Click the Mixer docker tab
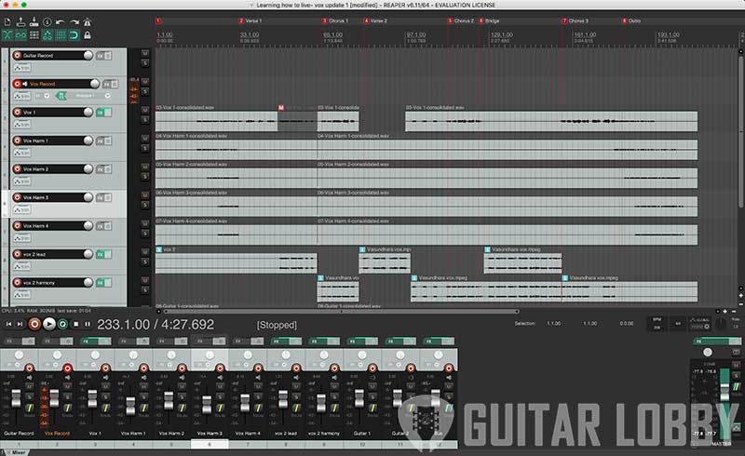The image size is (745, 456). pyautogui.click(x=16, y=452)
